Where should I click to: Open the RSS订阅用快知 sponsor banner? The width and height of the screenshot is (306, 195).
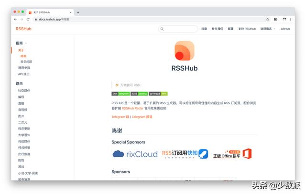[x=185, y=154]
